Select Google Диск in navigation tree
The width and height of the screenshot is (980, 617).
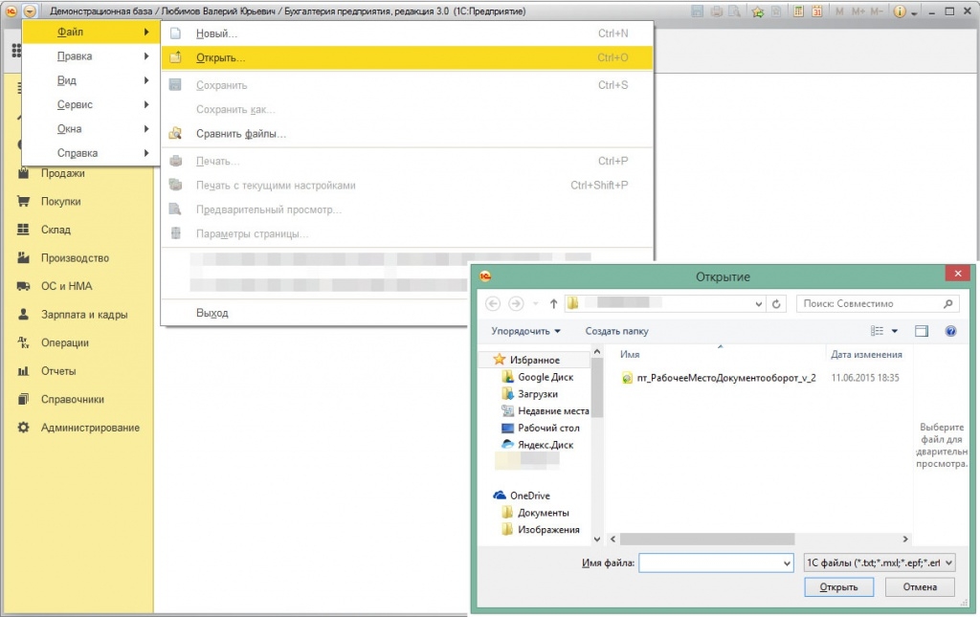[x=545, y=377]
